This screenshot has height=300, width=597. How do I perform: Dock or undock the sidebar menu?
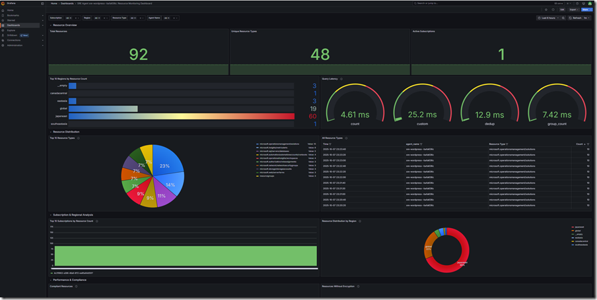[43, 3]
